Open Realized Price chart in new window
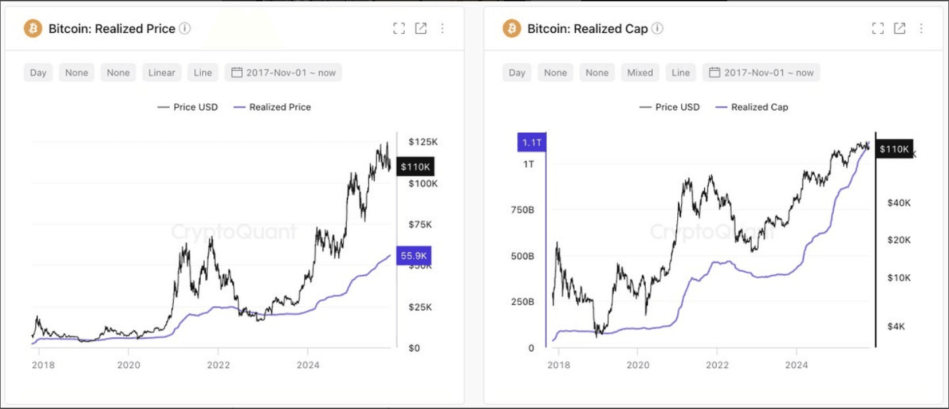Image resolution: width=949 pixels, height=409 pixels. [x=421, y=28]
